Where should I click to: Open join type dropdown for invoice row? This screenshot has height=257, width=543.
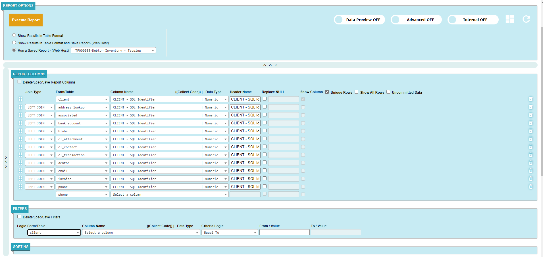39,179
